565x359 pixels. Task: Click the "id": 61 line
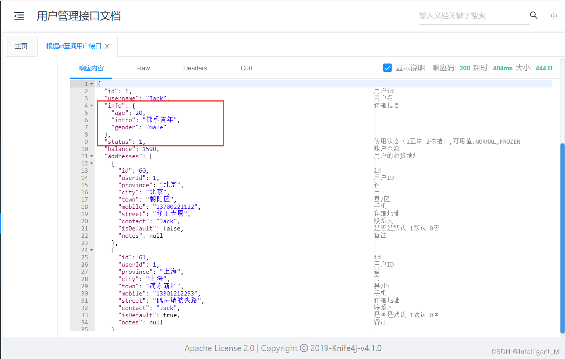click(x=133, y=257)
